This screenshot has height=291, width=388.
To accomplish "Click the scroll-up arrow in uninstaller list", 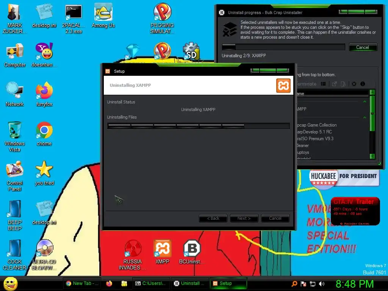I will [x=372, y=92].
